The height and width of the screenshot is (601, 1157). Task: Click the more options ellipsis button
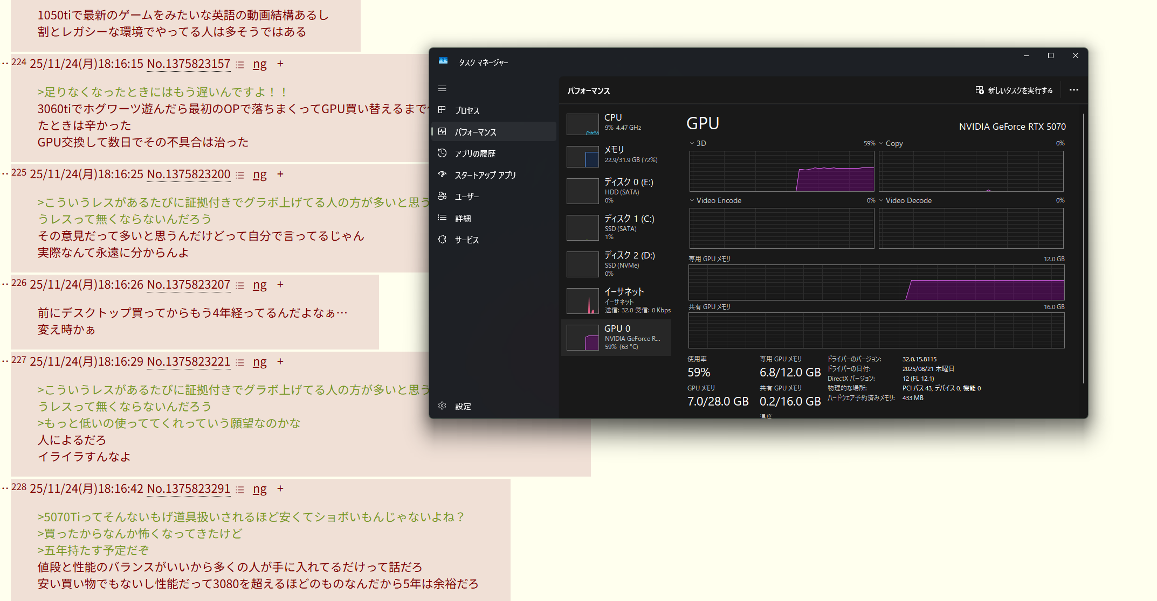click(x=1073, y=90)
